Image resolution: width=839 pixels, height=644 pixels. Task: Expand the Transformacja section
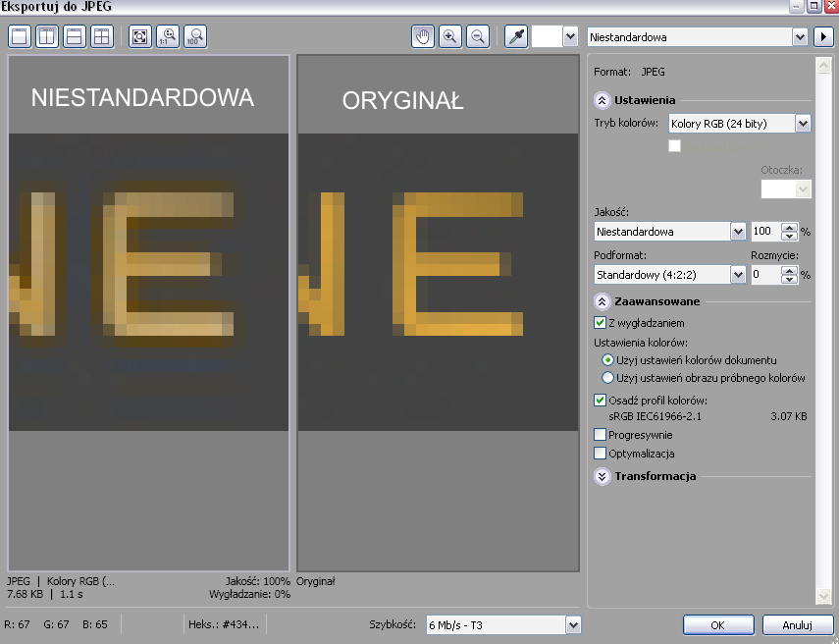603,476
